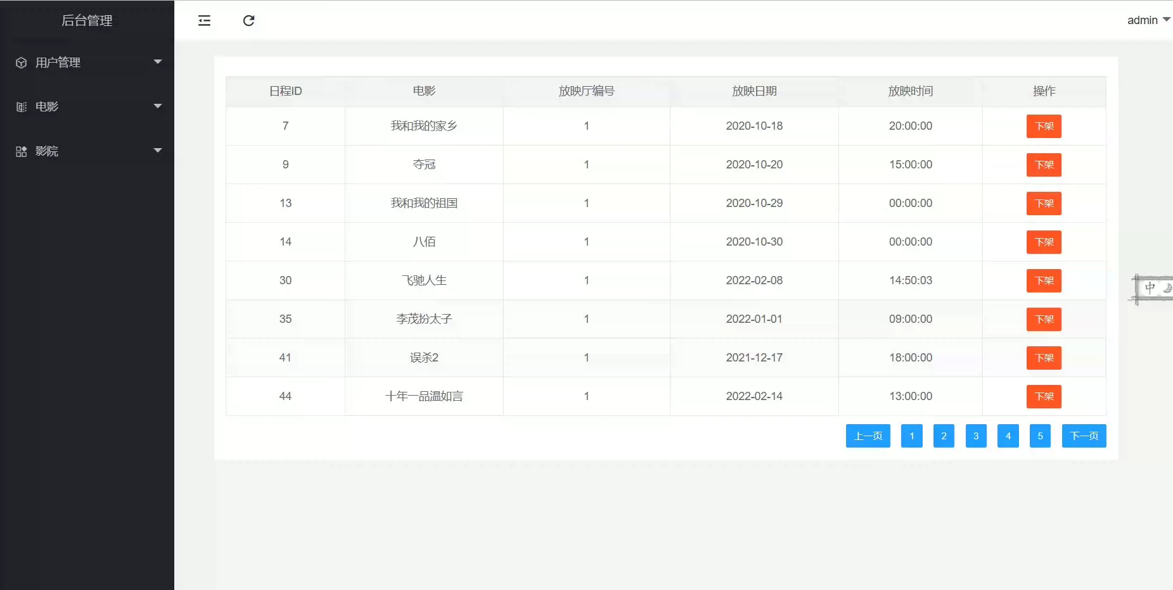Open the 用户管理 sidebar menu
The height and width of the screenshot is (590, 1173).
(x=58, y=63)
